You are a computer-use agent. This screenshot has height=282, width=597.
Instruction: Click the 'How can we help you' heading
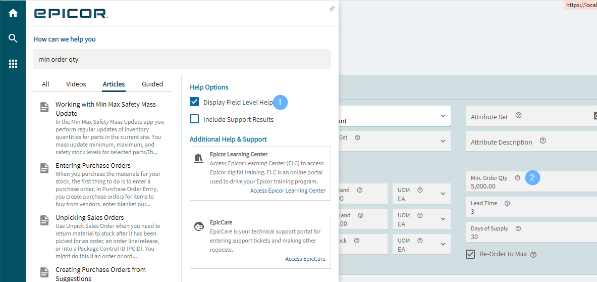pos(65,39)
